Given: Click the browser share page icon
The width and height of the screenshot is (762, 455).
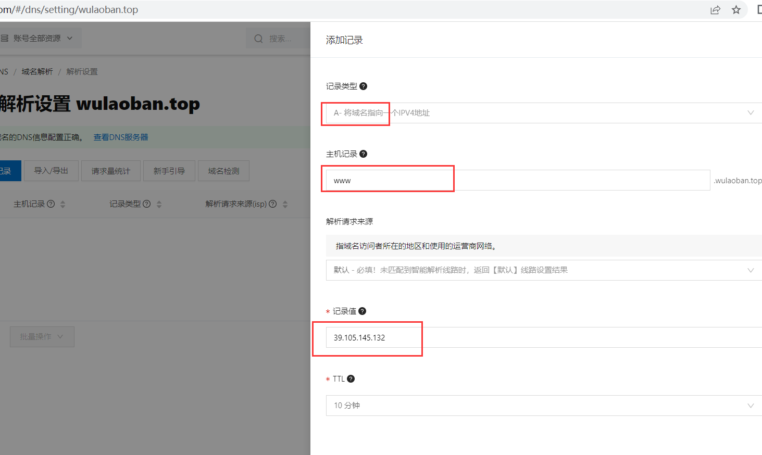Looking at the screenshot, I should tap(715, 10).
